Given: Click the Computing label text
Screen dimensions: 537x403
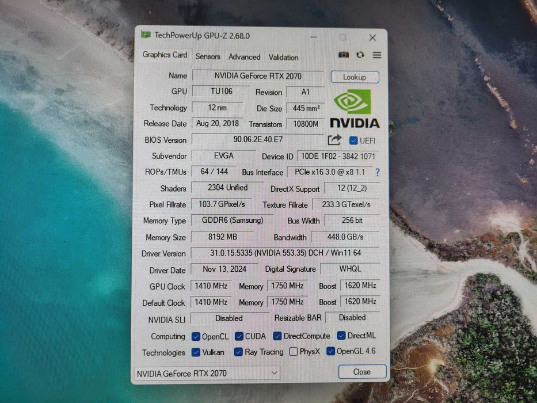Looking at the screenshot, I should (168, 337).
